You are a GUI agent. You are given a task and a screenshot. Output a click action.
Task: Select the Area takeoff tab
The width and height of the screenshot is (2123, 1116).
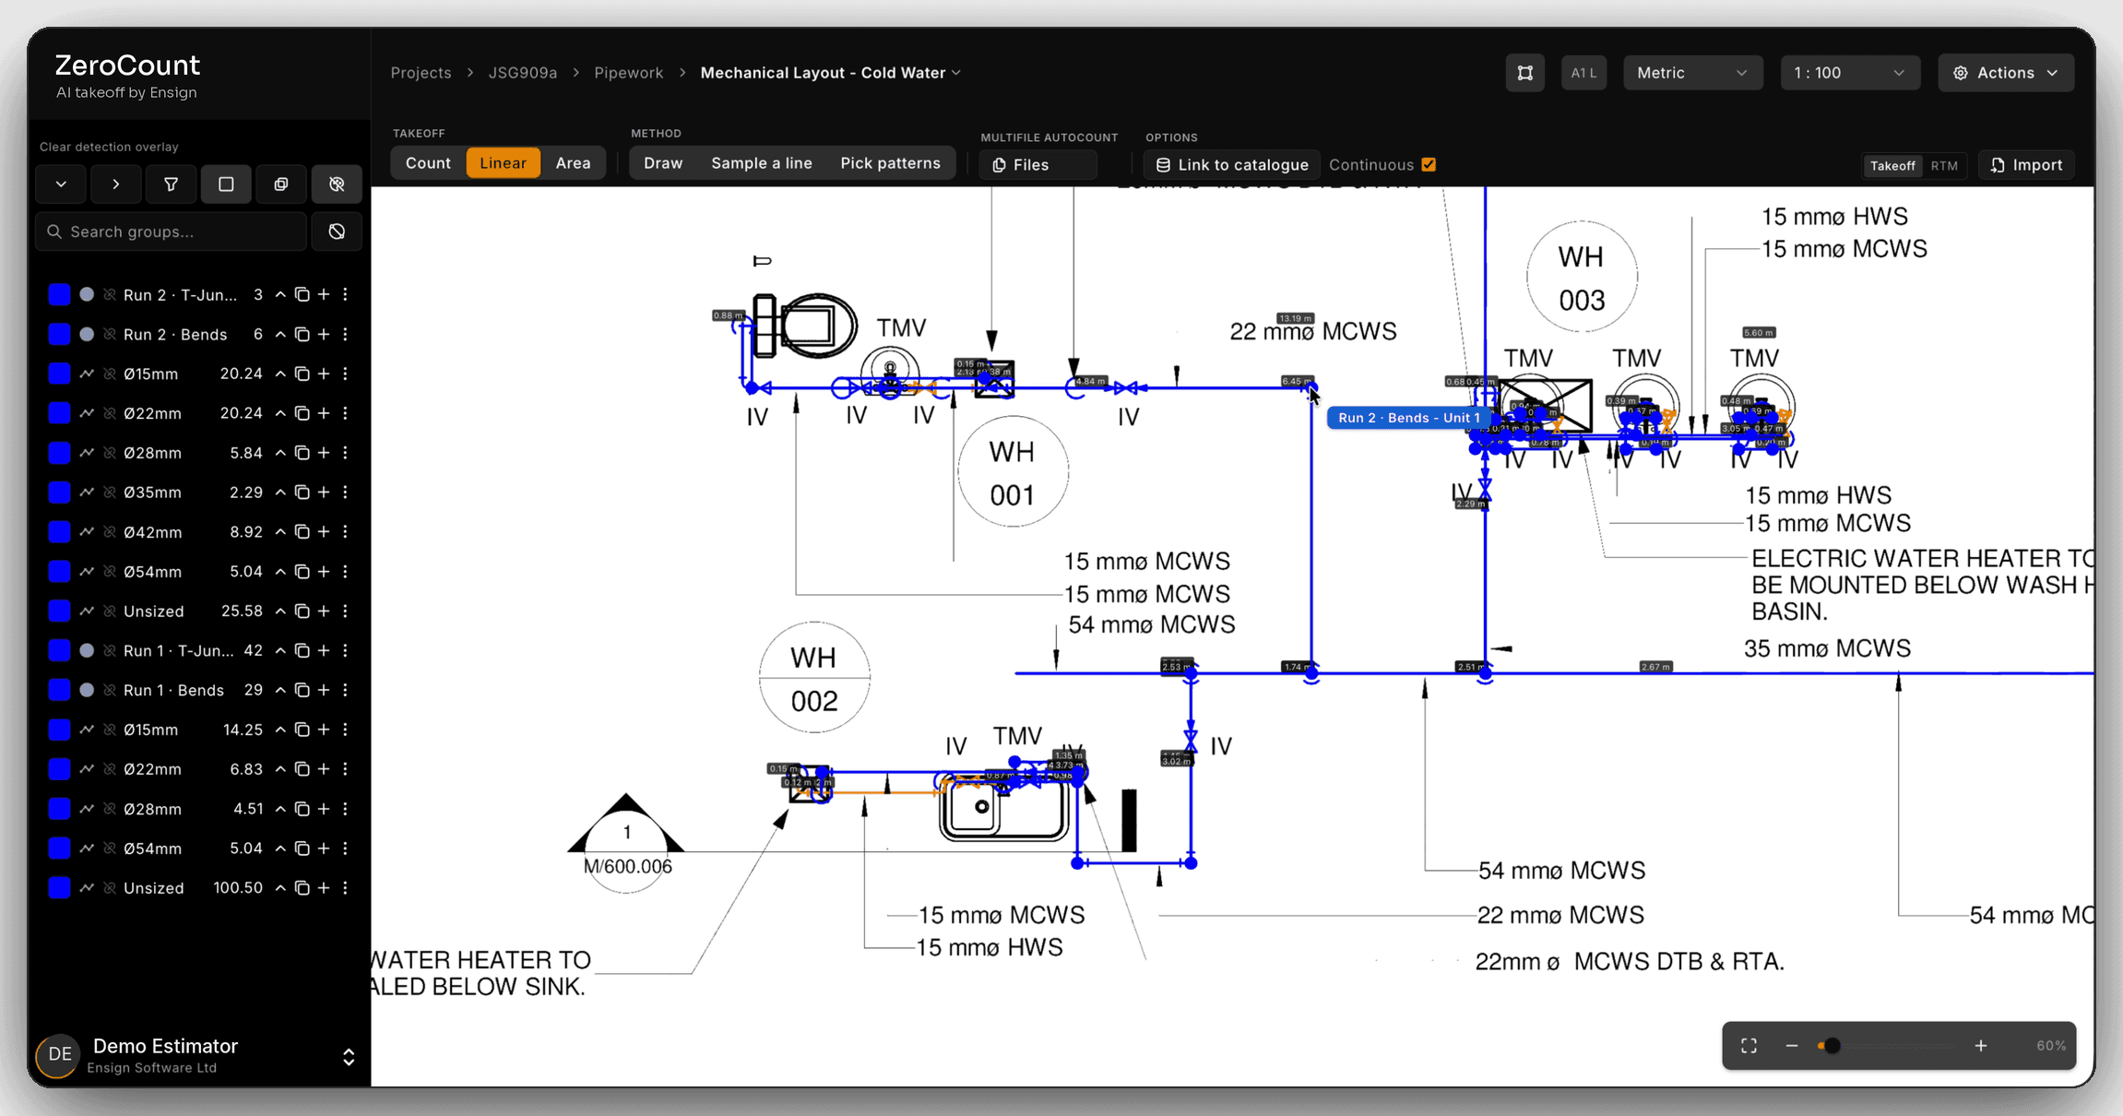[573, 163]
